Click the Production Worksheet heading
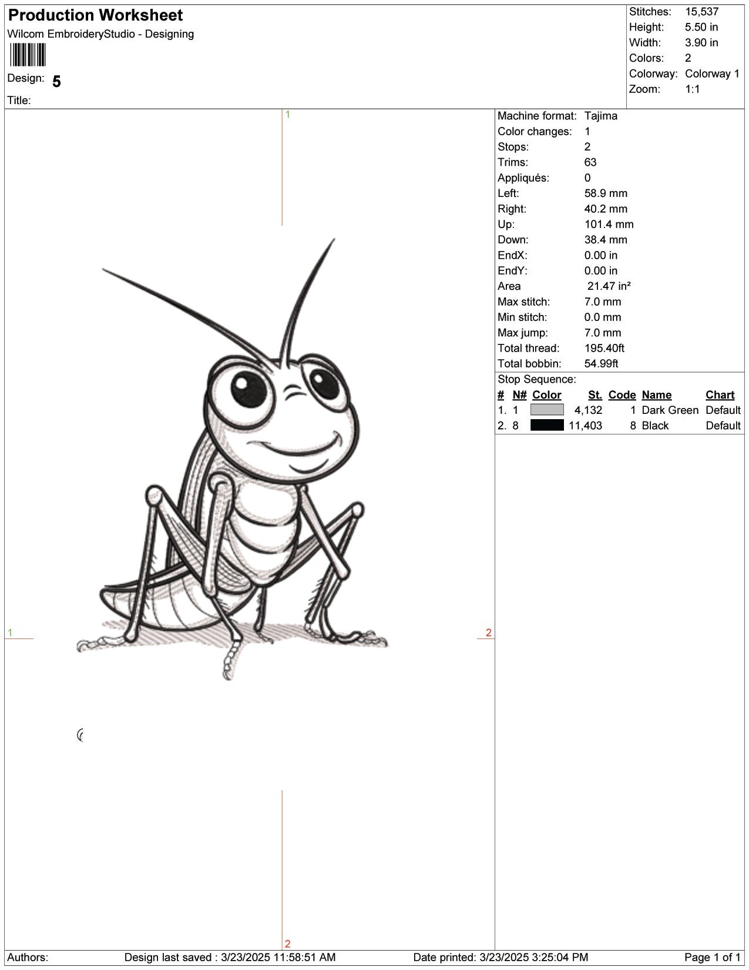The image size is (749, 970). pyautogui.click(x=95, y=15)
